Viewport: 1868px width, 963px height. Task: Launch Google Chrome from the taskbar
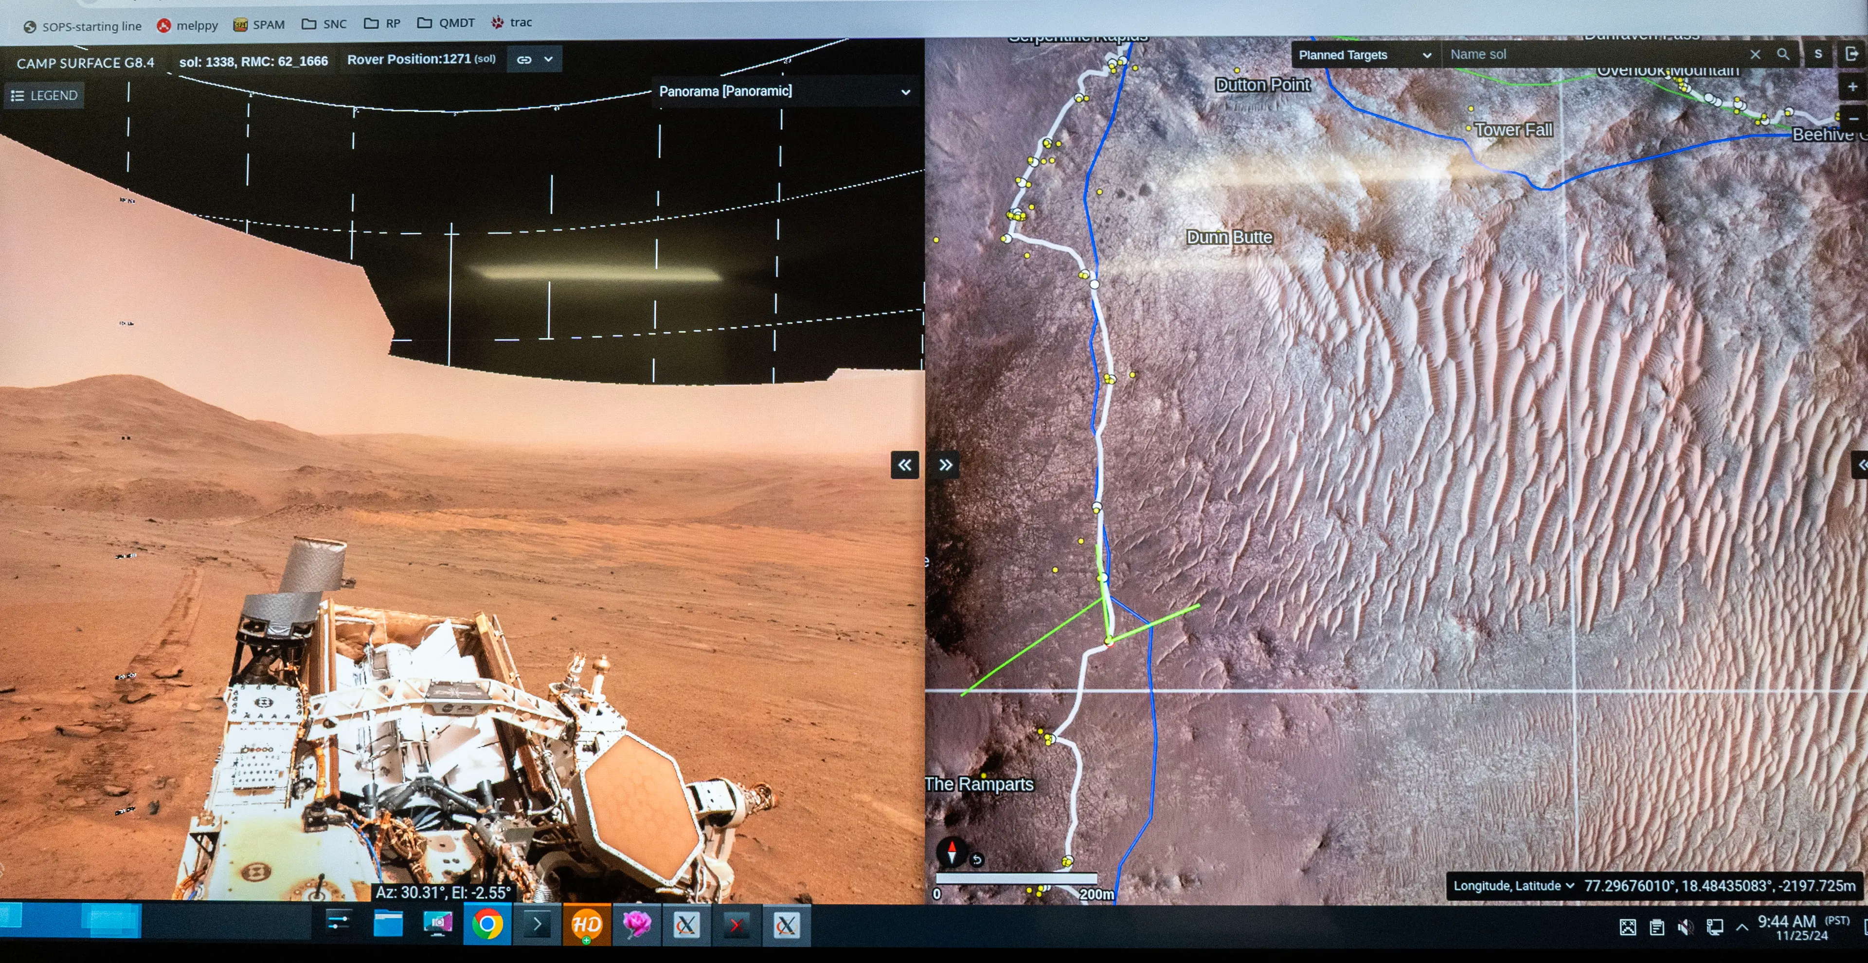click(488, 925)
